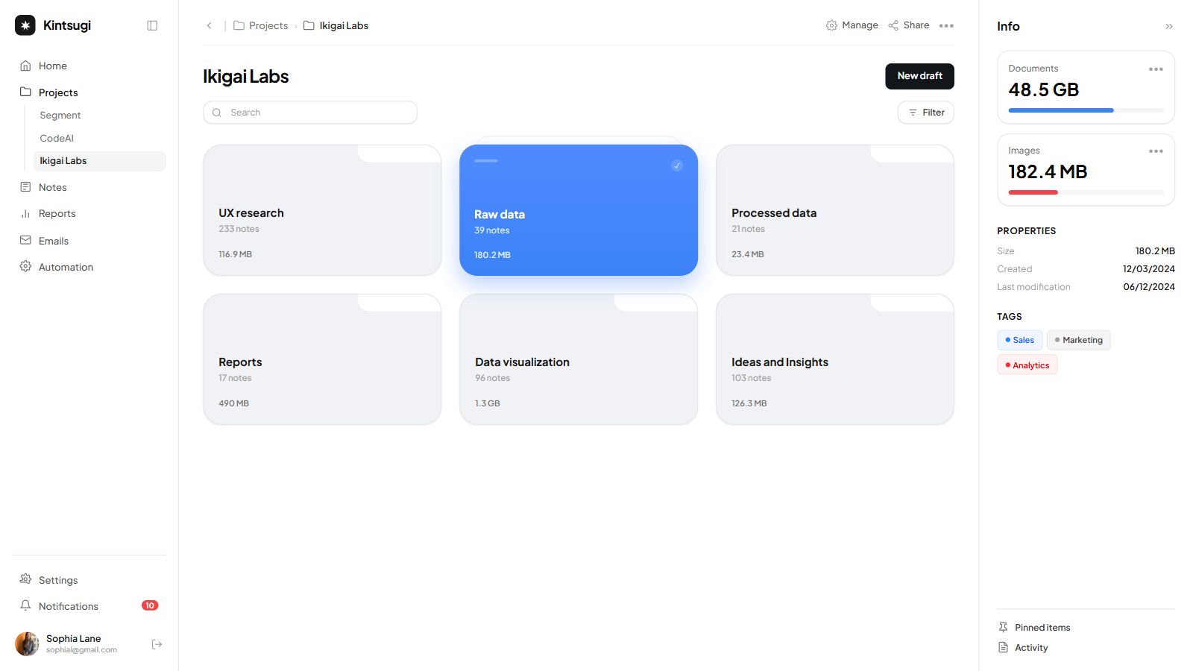Click the Sales tag
The height and width of the screenshot is (671, 1193).
tap(1020, 340)
